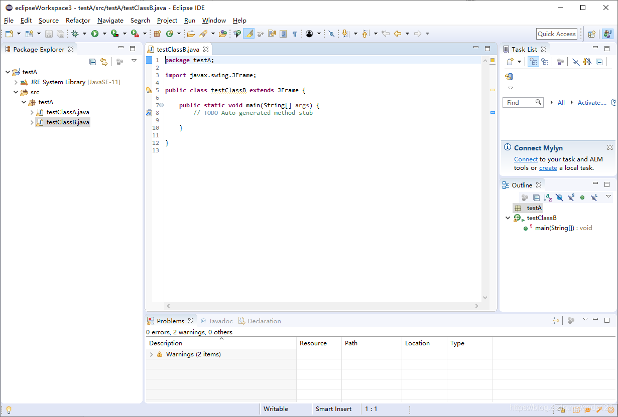Click the Last Edit Location icon
The width and height of the screenshot is (618, 417).
pyautogui.click(x=386, y=34)
